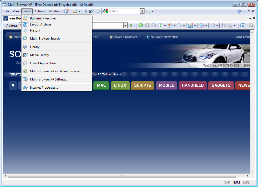This screenshot has width=258, height=187.
Task: Open the Window menu
Action: pyautogui.click(x=54, y=11)
